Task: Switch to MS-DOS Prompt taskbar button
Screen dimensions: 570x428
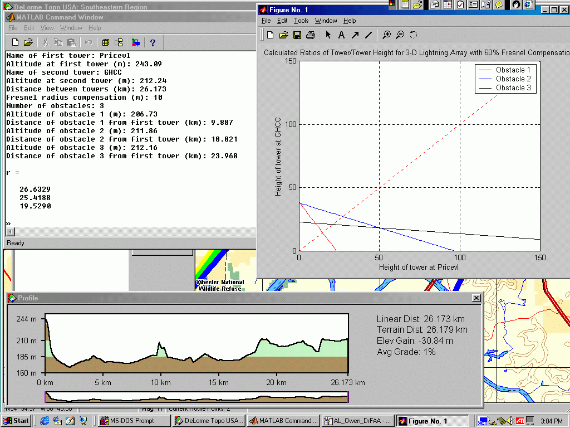Action: coord(134,421)
